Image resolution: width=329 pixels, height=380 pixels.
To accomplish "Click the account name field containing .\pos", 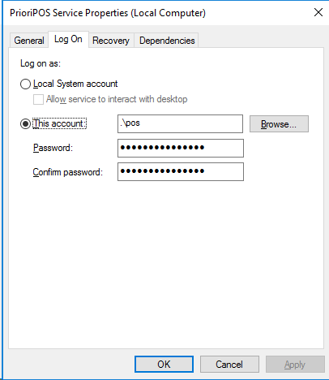I will click(180, 123).
